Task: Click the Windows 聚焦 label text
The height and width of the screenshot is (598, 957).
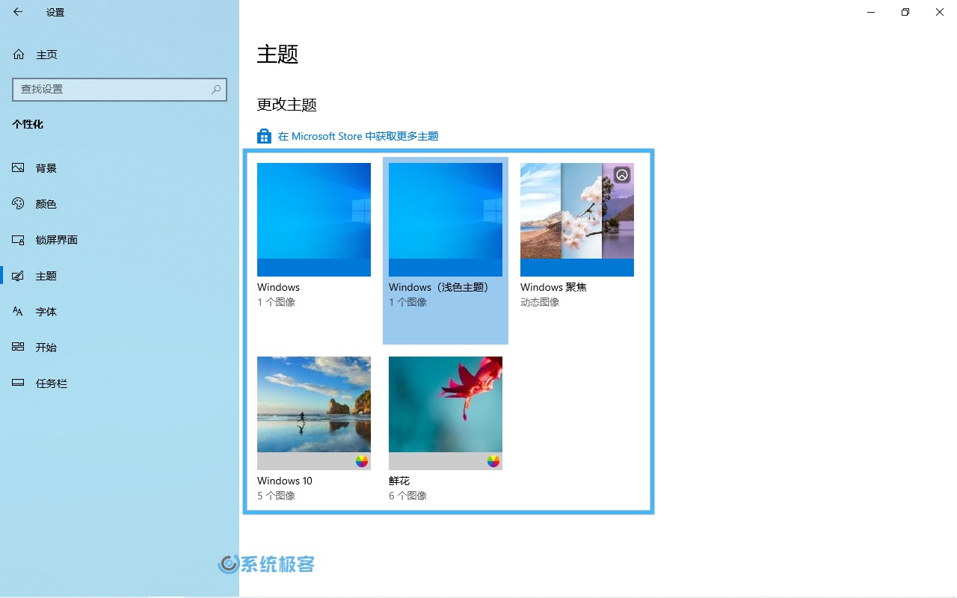Action: [x=553, y=287]
